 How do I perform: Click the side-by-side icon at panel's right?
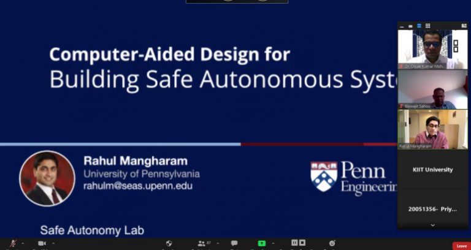point(464,26)
